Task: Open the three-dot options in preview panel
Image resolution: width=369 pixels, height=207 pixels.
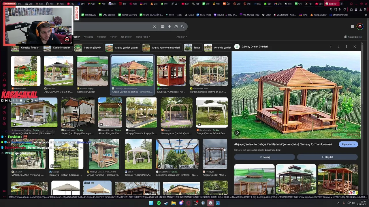Action: click(347, 47)
